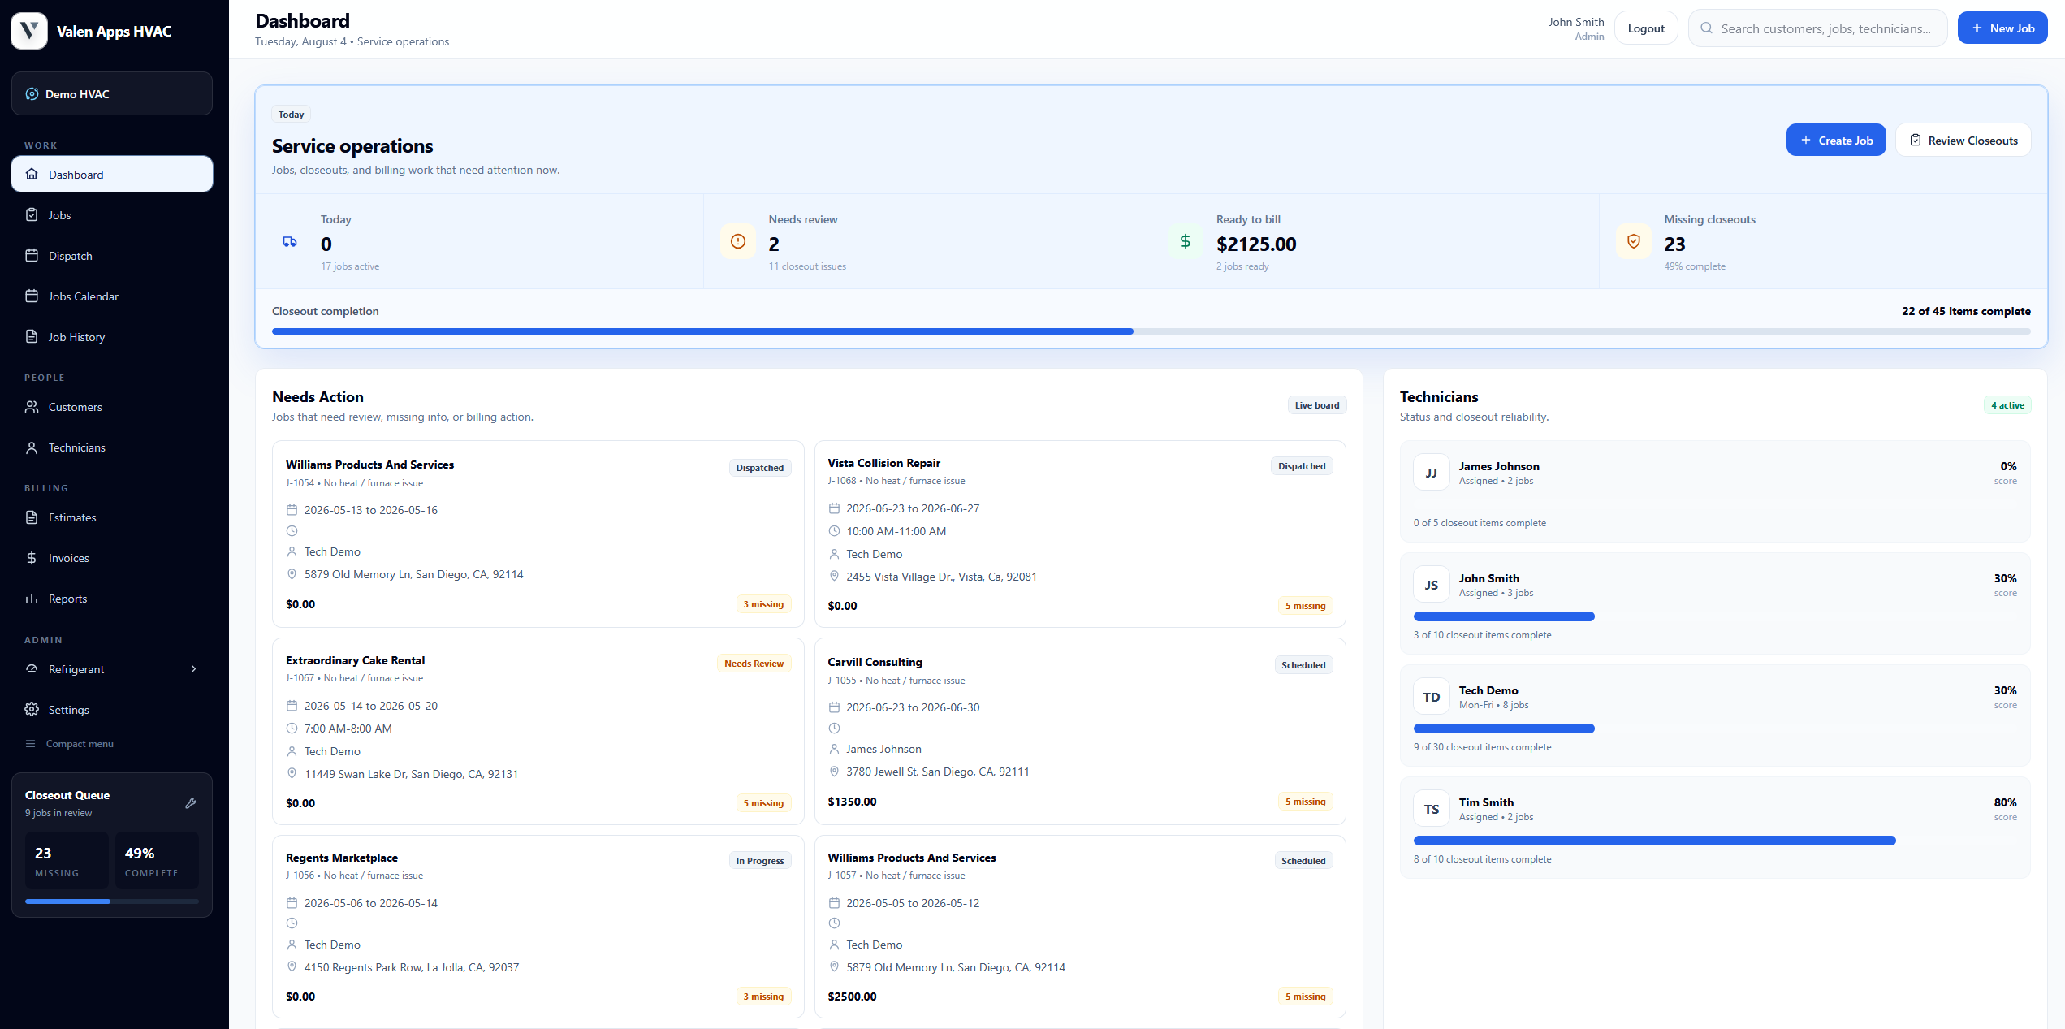Click the $1350.00 amount on Carvill Consulting
This screenshot has width=2065, height=1029.
pyautogui.click(x=852, y=801)
